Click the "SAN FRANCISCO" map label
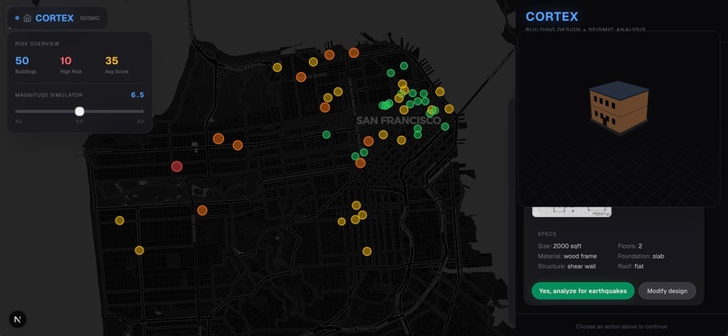The image size is (728, 336). (x=398, y=121)
